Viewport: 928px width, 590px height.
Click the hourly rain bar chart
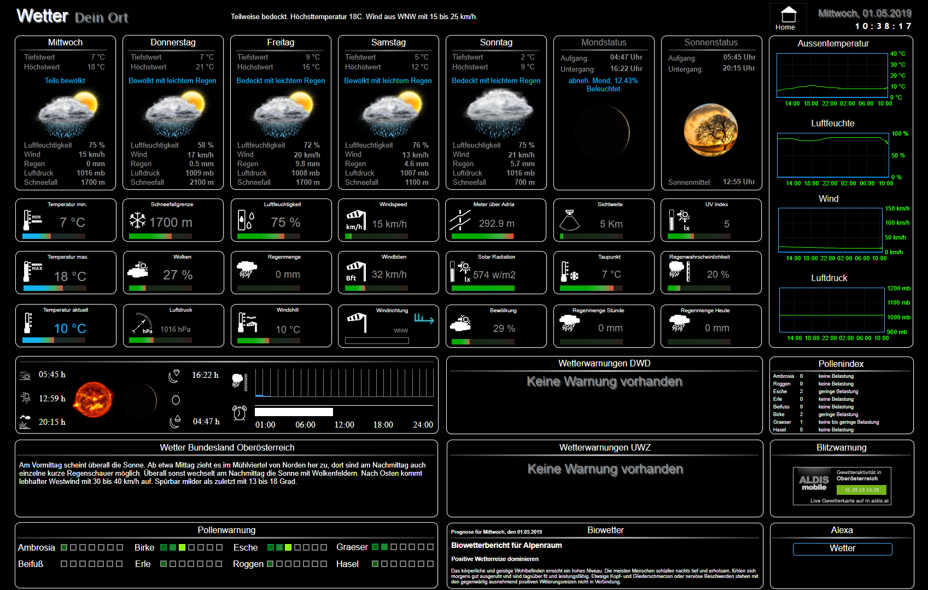click(345, 383)
